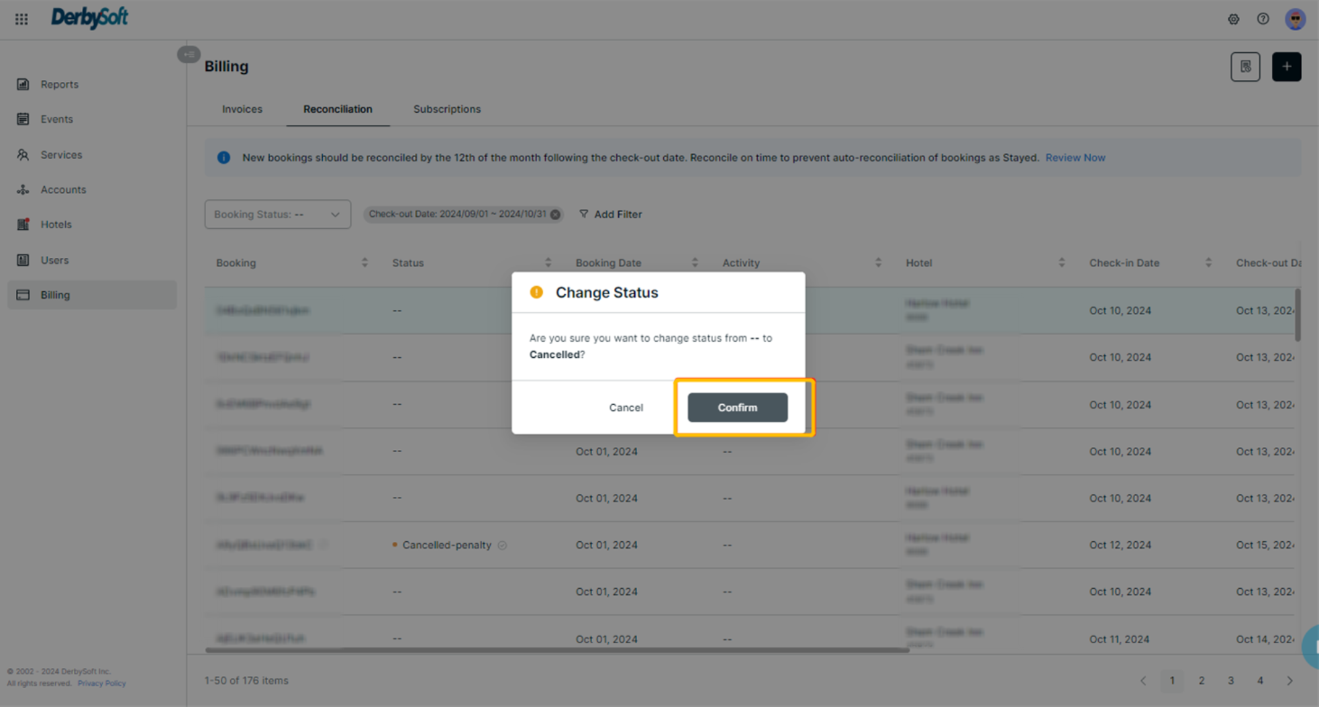Screen dimensions: 1319x707
Task: Sort by Activity column
Action: click(878, 263)
